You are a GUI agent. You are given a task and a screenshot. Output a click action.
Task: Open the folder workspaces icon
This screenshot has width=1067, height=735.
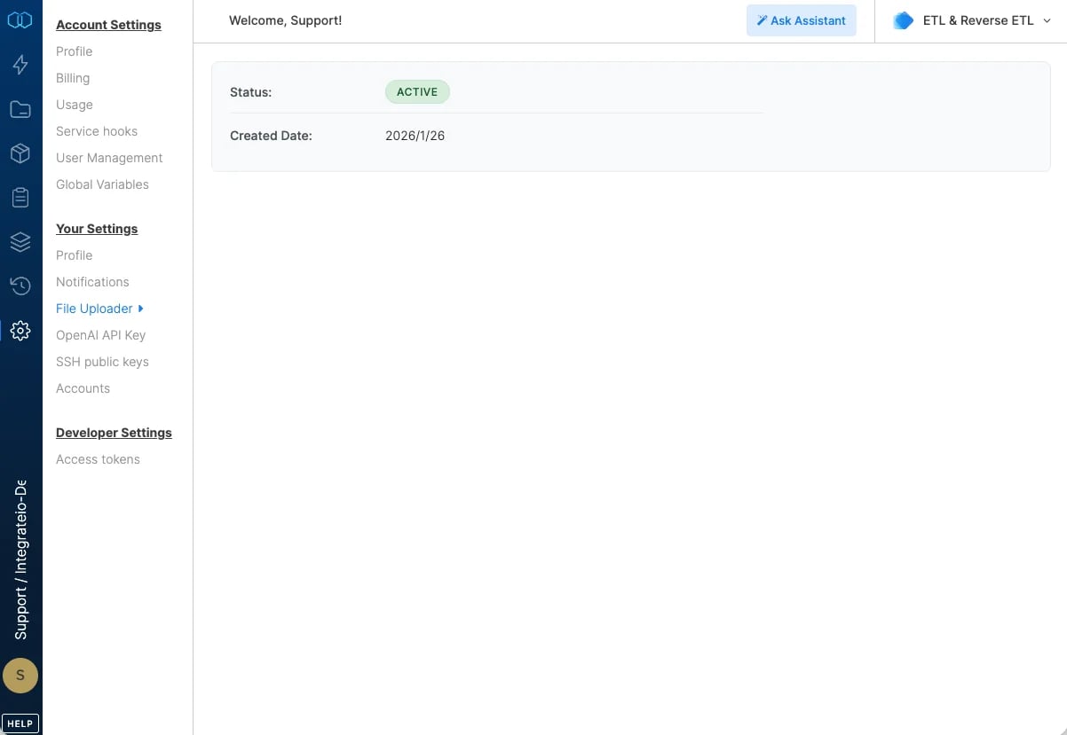click(x=20, y=109)
